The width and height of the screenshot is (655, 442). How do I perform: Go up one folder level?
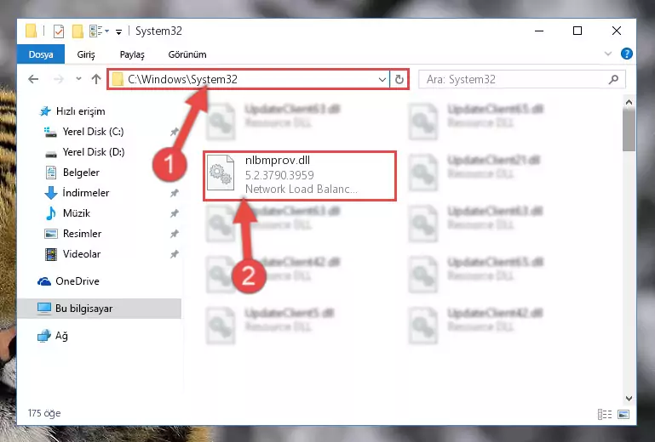click(x=96, y=79)
